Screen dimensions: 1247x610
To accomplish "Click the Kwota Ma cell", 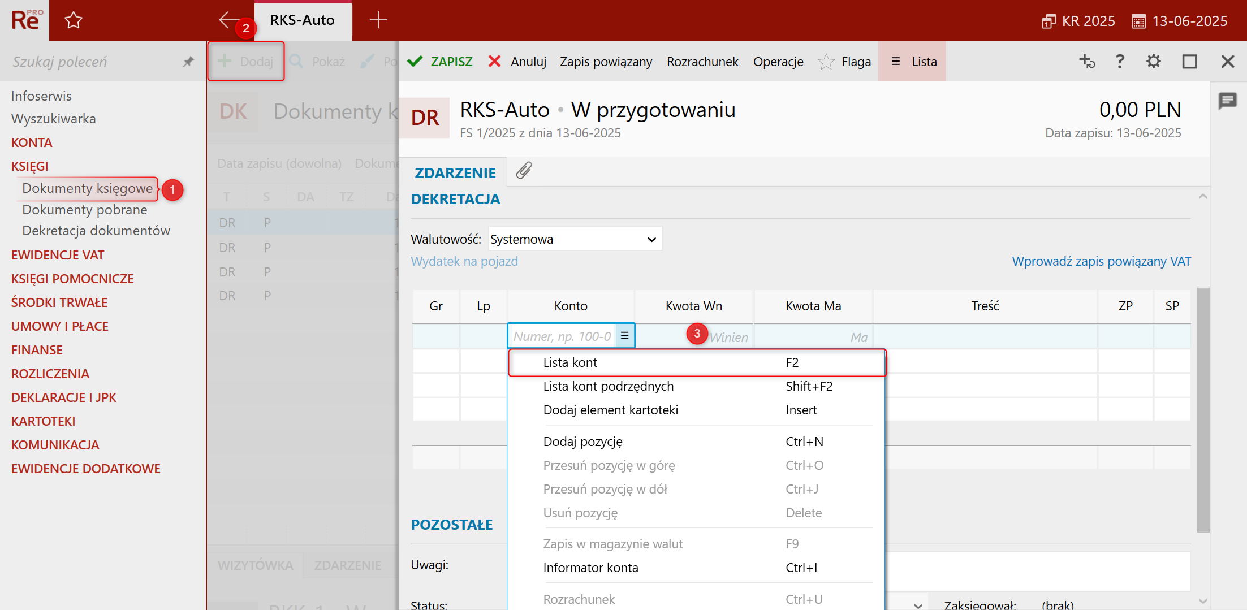I will tap(813, 336).
